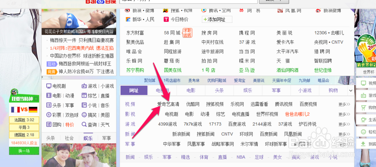Screen dimensions: 376x167
Task: Click the 新华·人民 site icon
Action: coord(128,19)
